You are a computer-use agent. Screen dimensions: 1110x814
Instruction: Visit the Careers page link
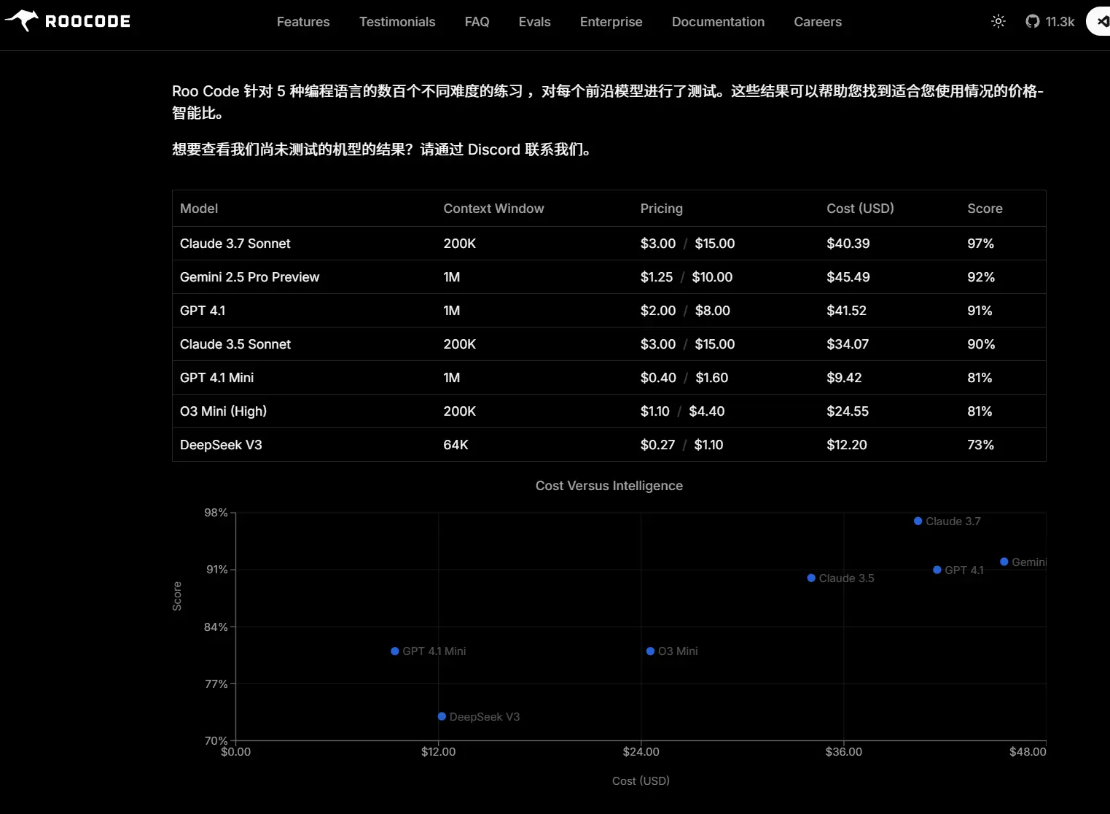tap(818, 22)
